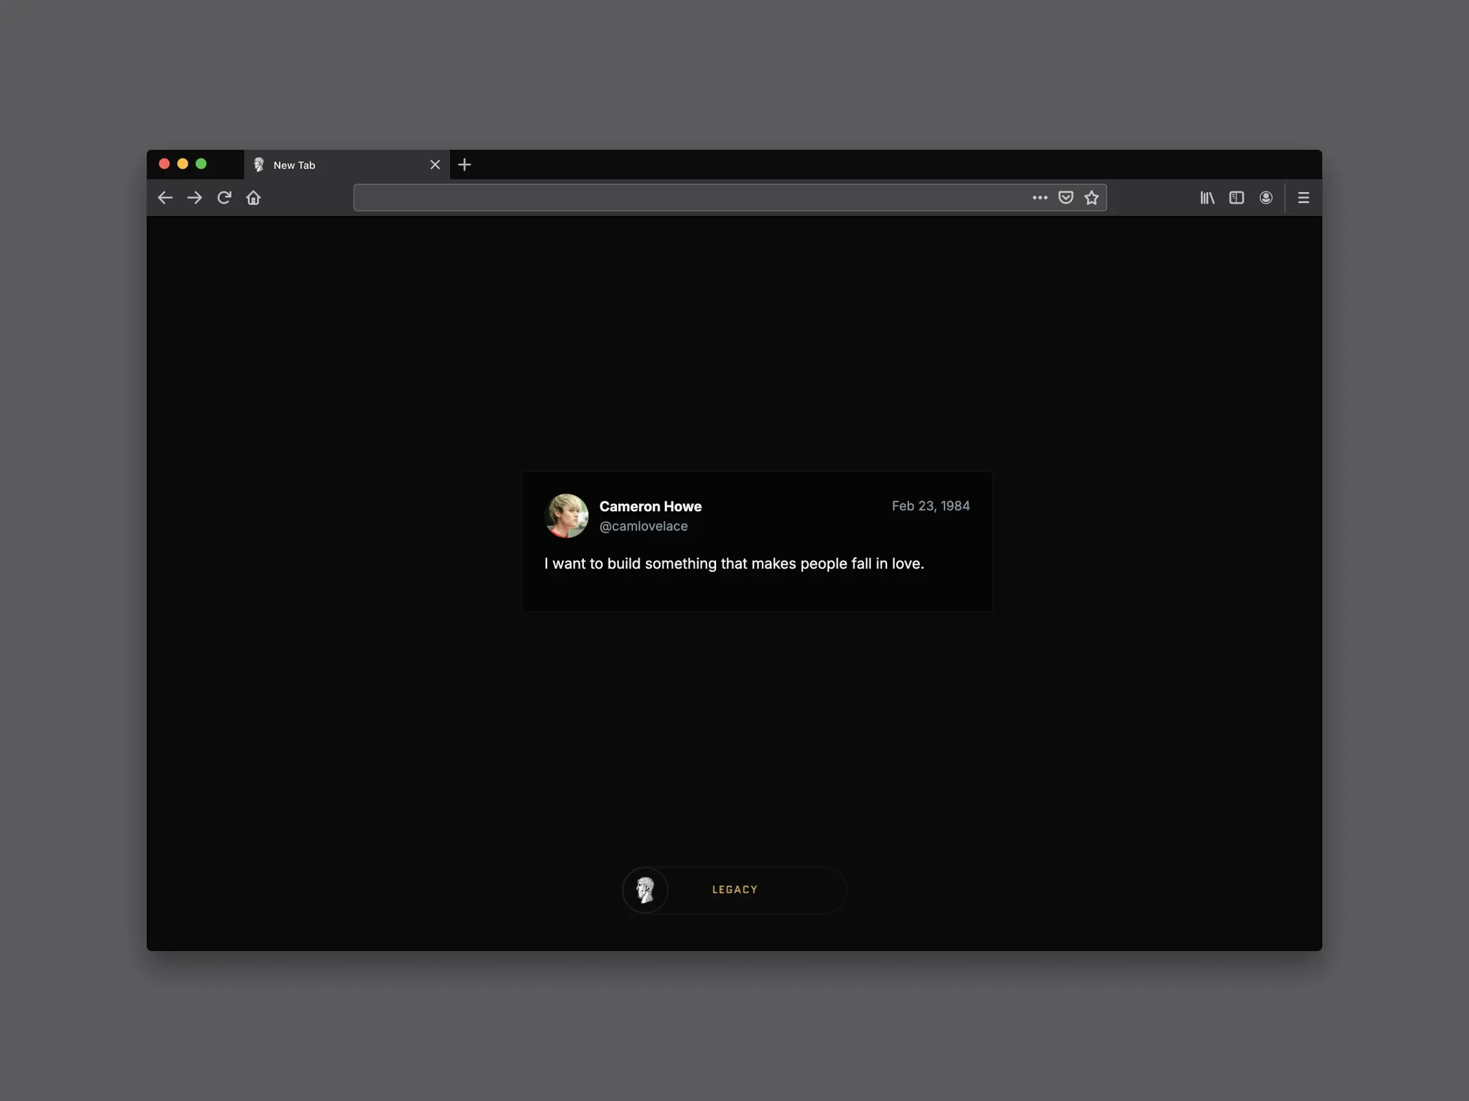Go to the browser home page
The height and width of the screenshot is (1101, 1469).
(x=253, y=197)
